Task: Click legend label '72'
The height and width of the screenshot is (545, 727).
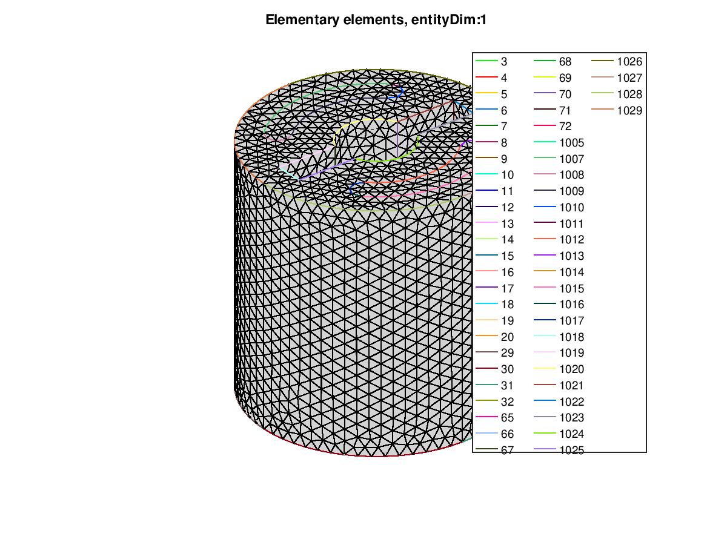Action: tap(565, 127)
